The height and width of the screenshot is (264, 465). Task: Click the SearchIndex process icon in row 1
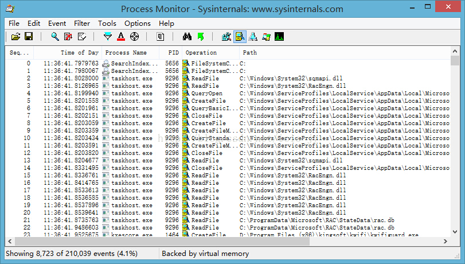click(105, 71)
